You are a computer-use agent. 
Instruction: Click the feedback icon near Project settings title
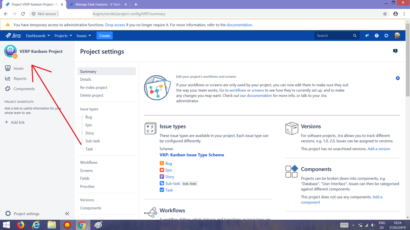click(395, 51)
